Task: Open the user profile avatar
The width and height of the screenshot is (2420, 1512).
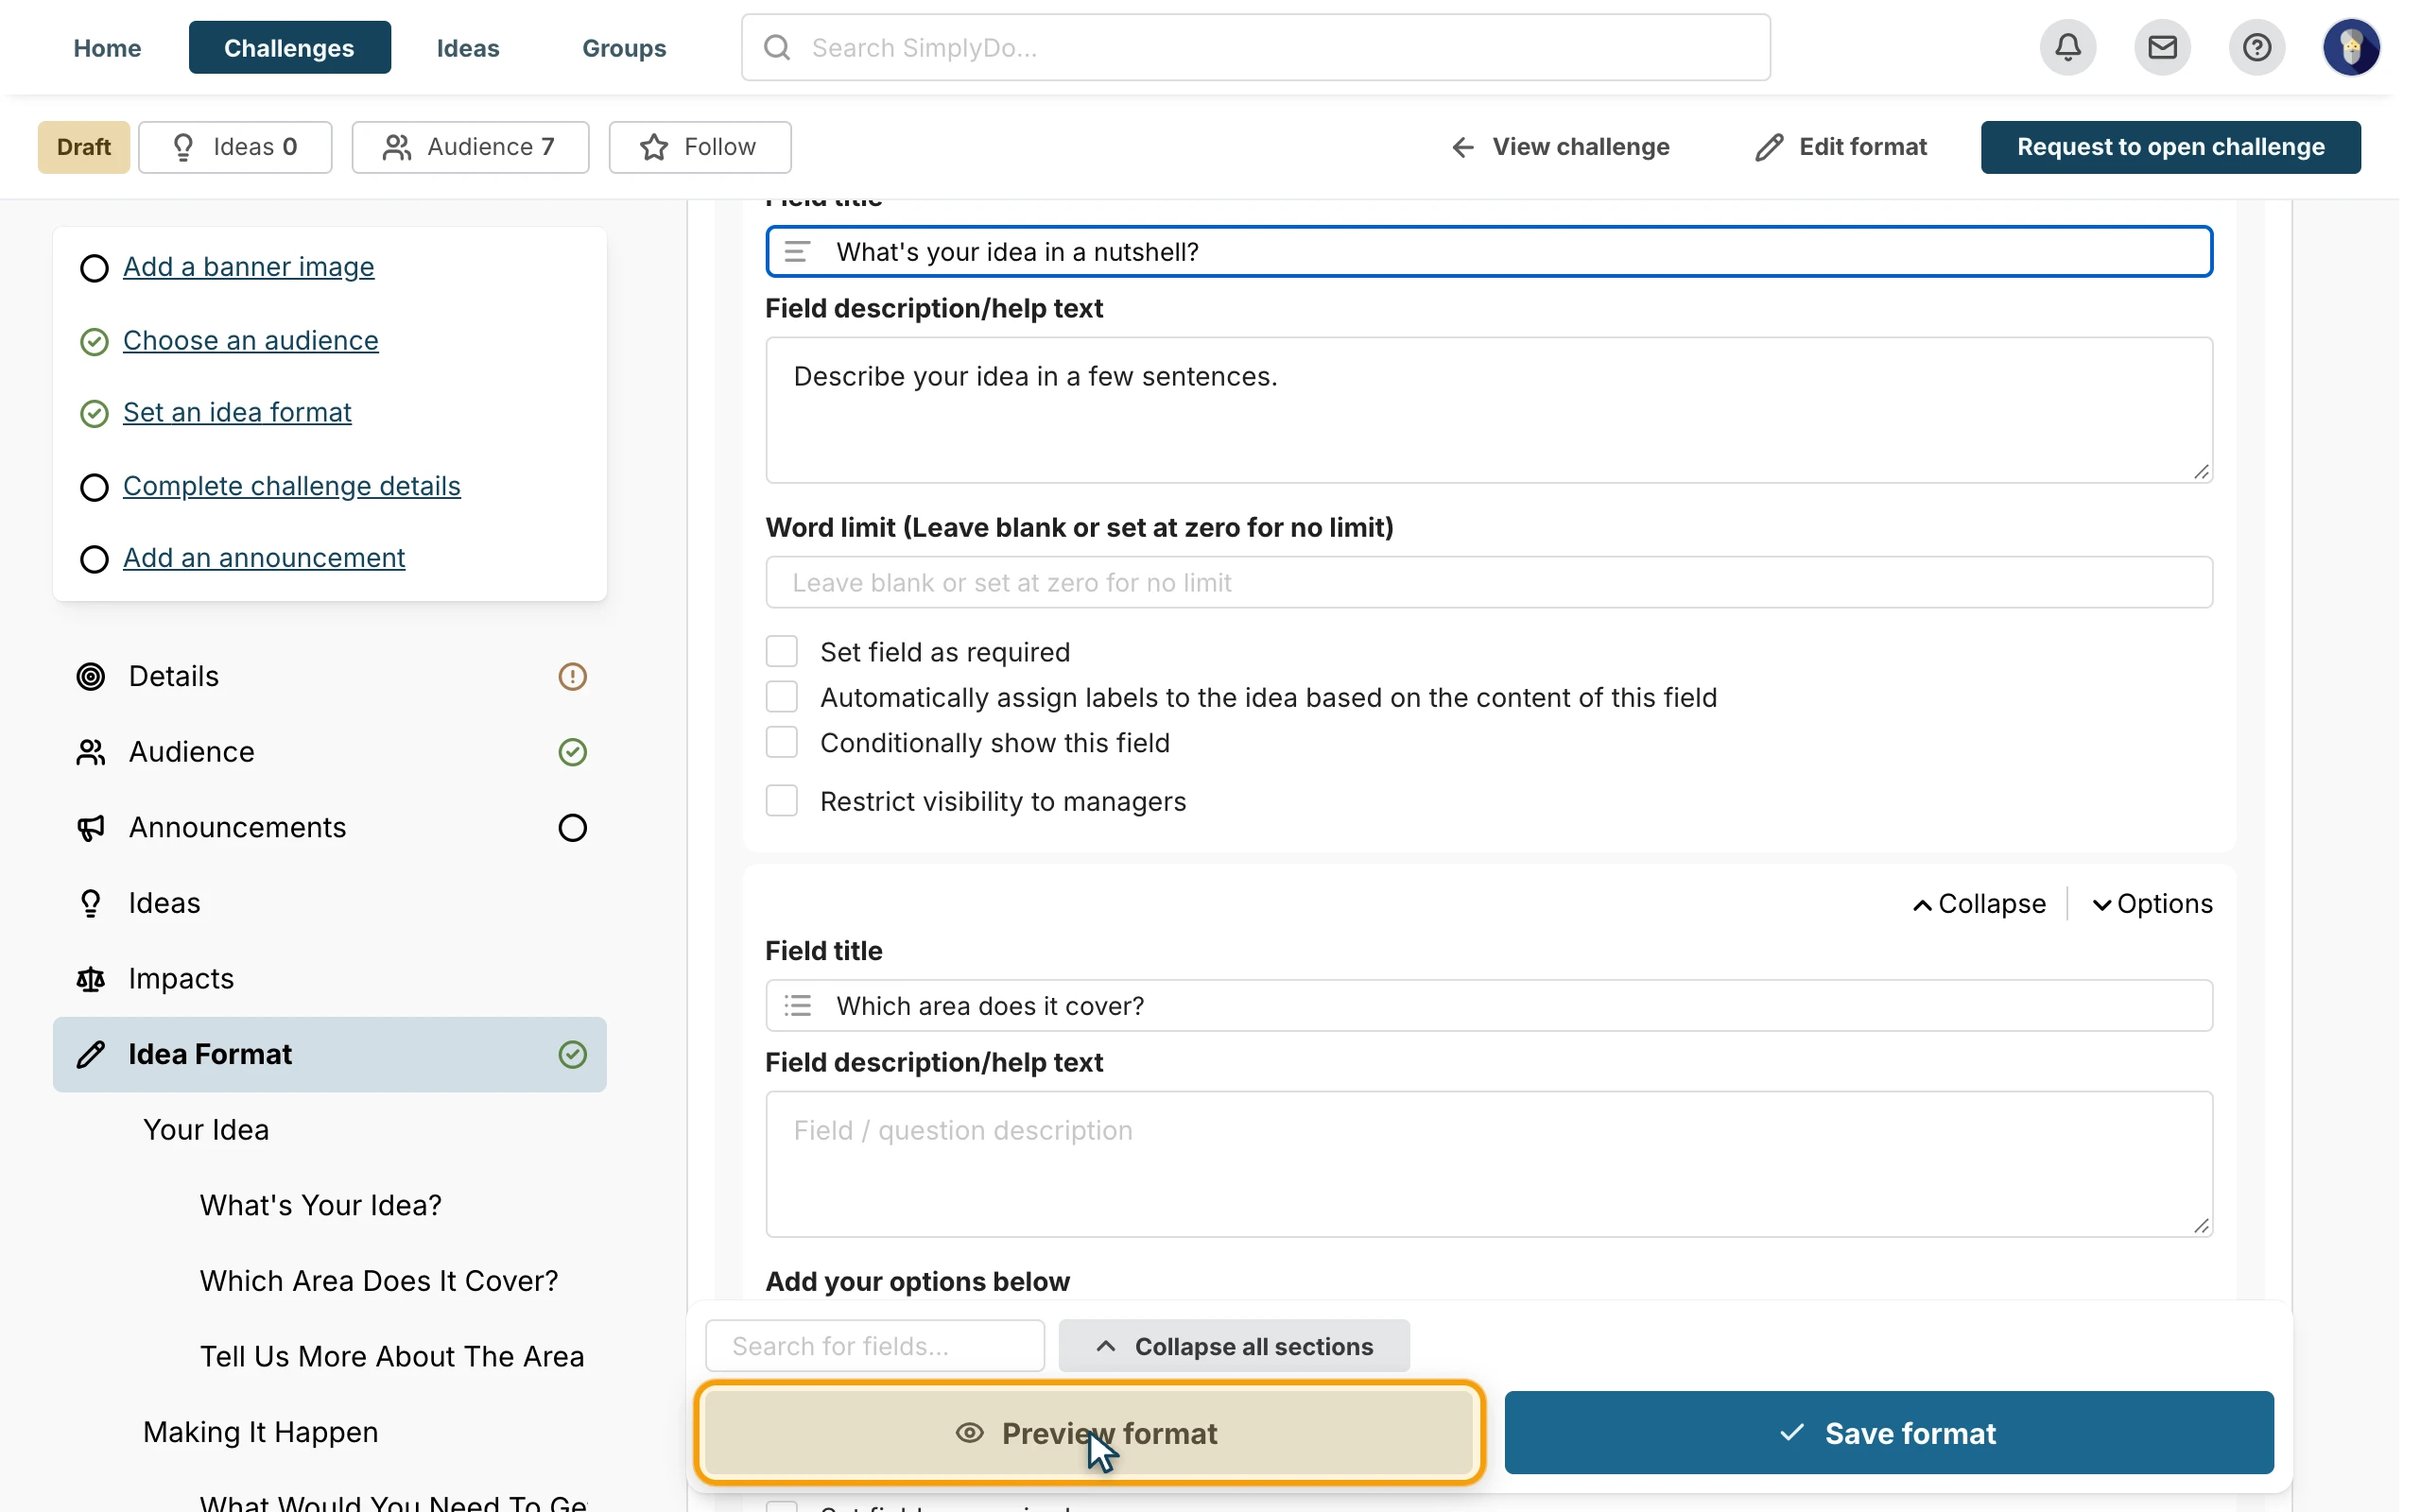Action: [2351, 47]
